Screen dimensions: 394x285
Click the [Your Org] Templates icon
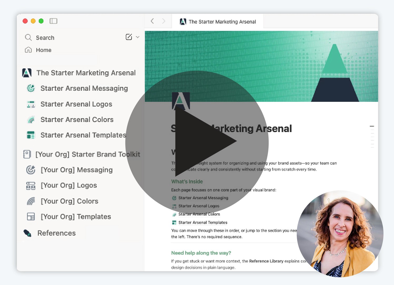click(x=31, y=217)
